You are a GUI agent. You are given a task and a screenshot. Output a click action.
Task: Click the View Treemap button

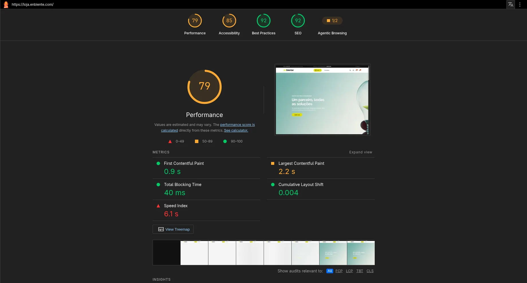pos(173,229)
